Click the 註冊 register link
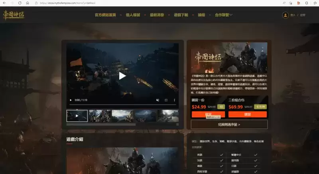Viewport: 319px width, 174px height. click(303, 15)
